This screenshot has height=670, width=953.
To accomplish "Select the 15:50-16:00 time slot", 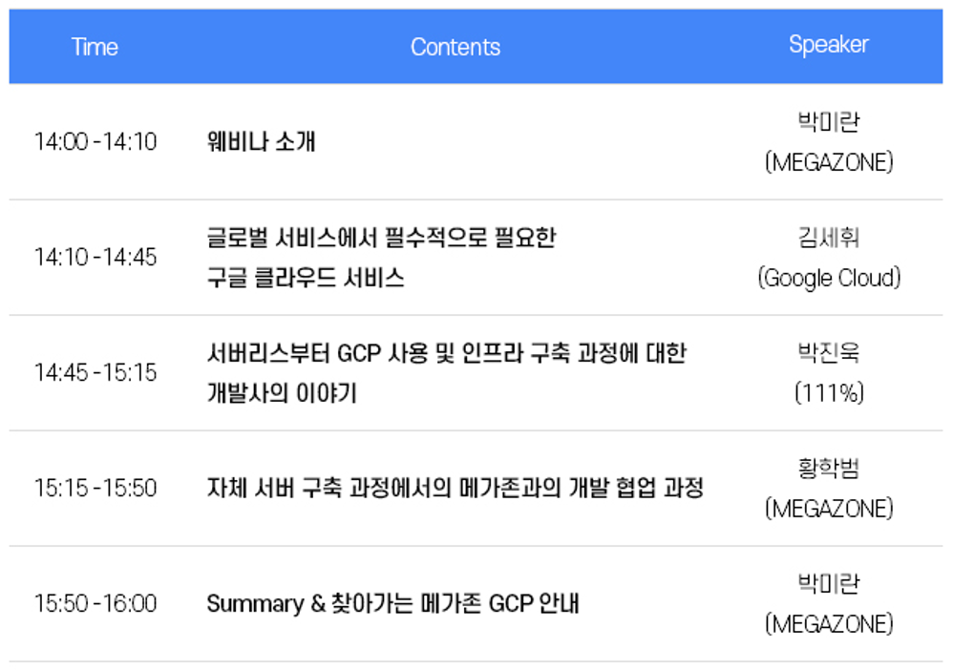I will coord(95,604).
